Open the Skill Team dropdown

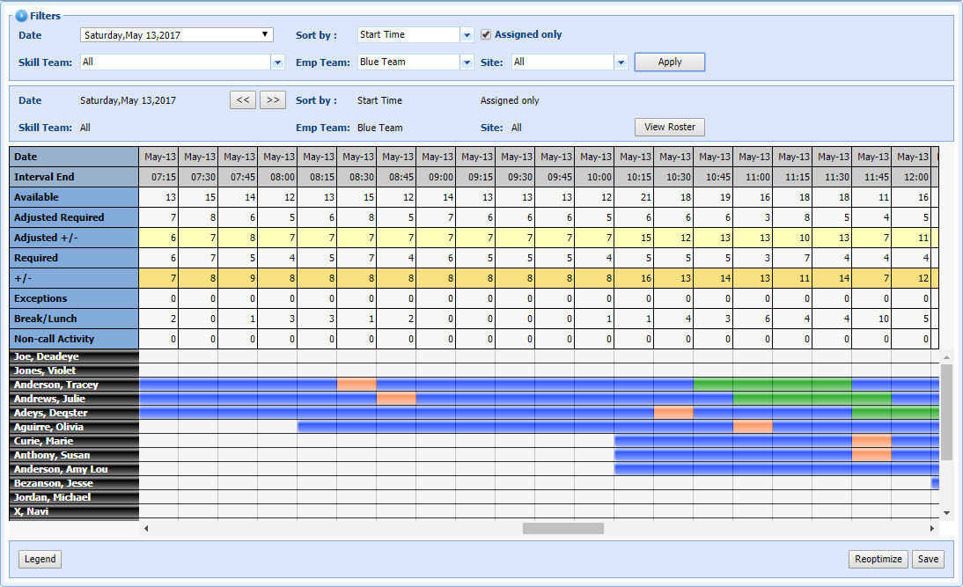point(277,62)
